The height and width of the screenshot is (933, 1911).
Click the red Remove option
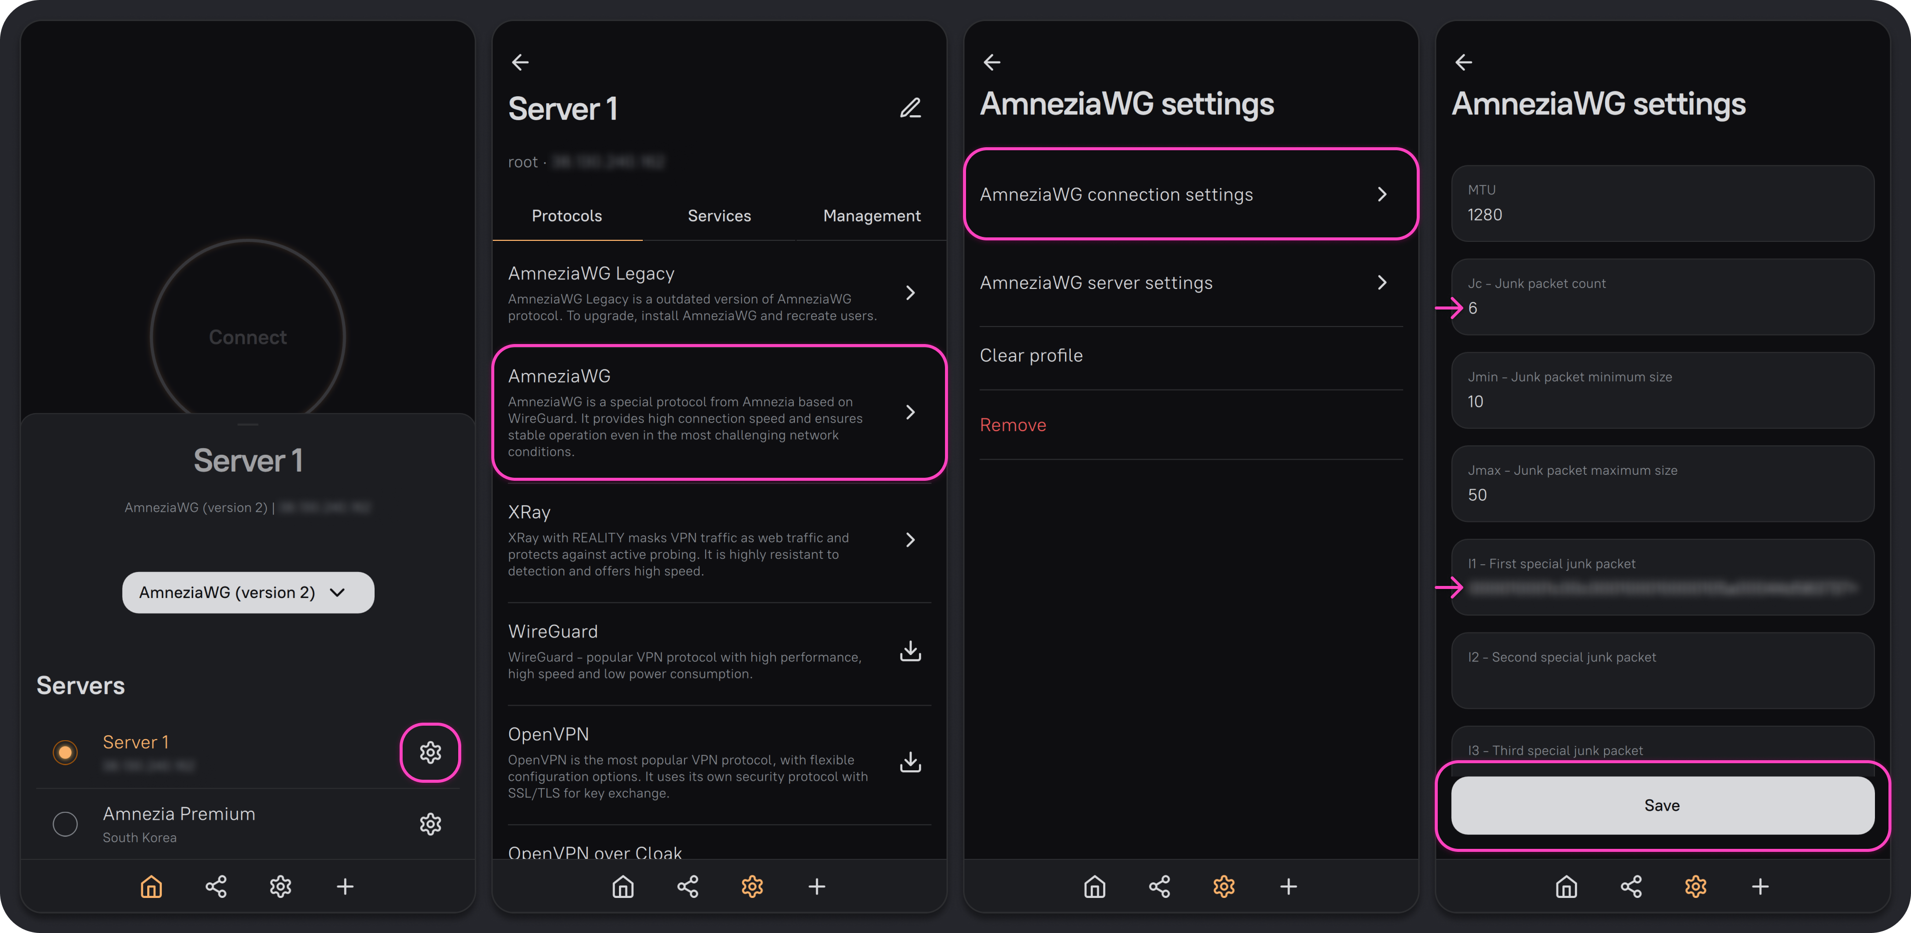[x=1013, y=425]
